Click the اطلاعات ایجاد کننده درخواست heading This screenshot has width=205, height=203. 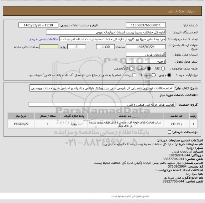[179, 170]
